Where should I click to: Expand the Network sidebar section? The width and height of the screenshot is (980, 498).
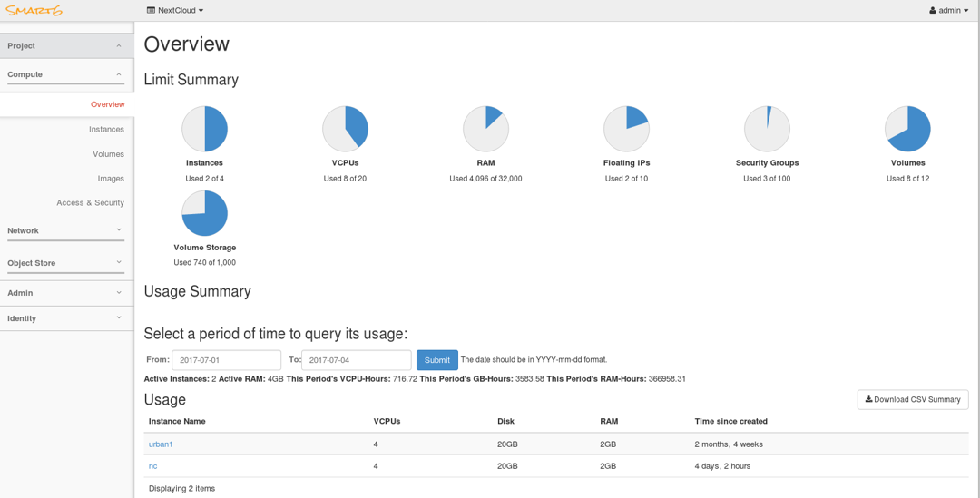(x=66, y=230)
